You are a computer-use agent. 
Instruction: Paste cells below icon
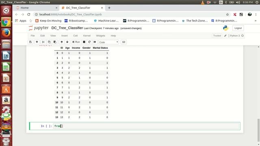[x=55, y=42]
